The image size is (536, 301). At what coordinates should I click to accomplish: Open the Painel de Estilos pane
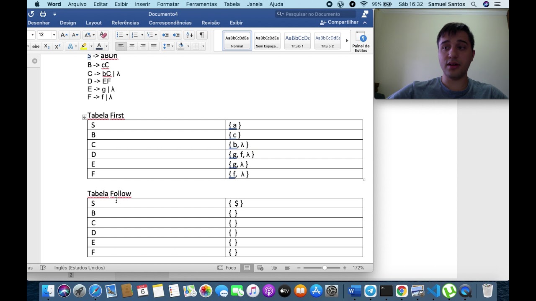361,42
